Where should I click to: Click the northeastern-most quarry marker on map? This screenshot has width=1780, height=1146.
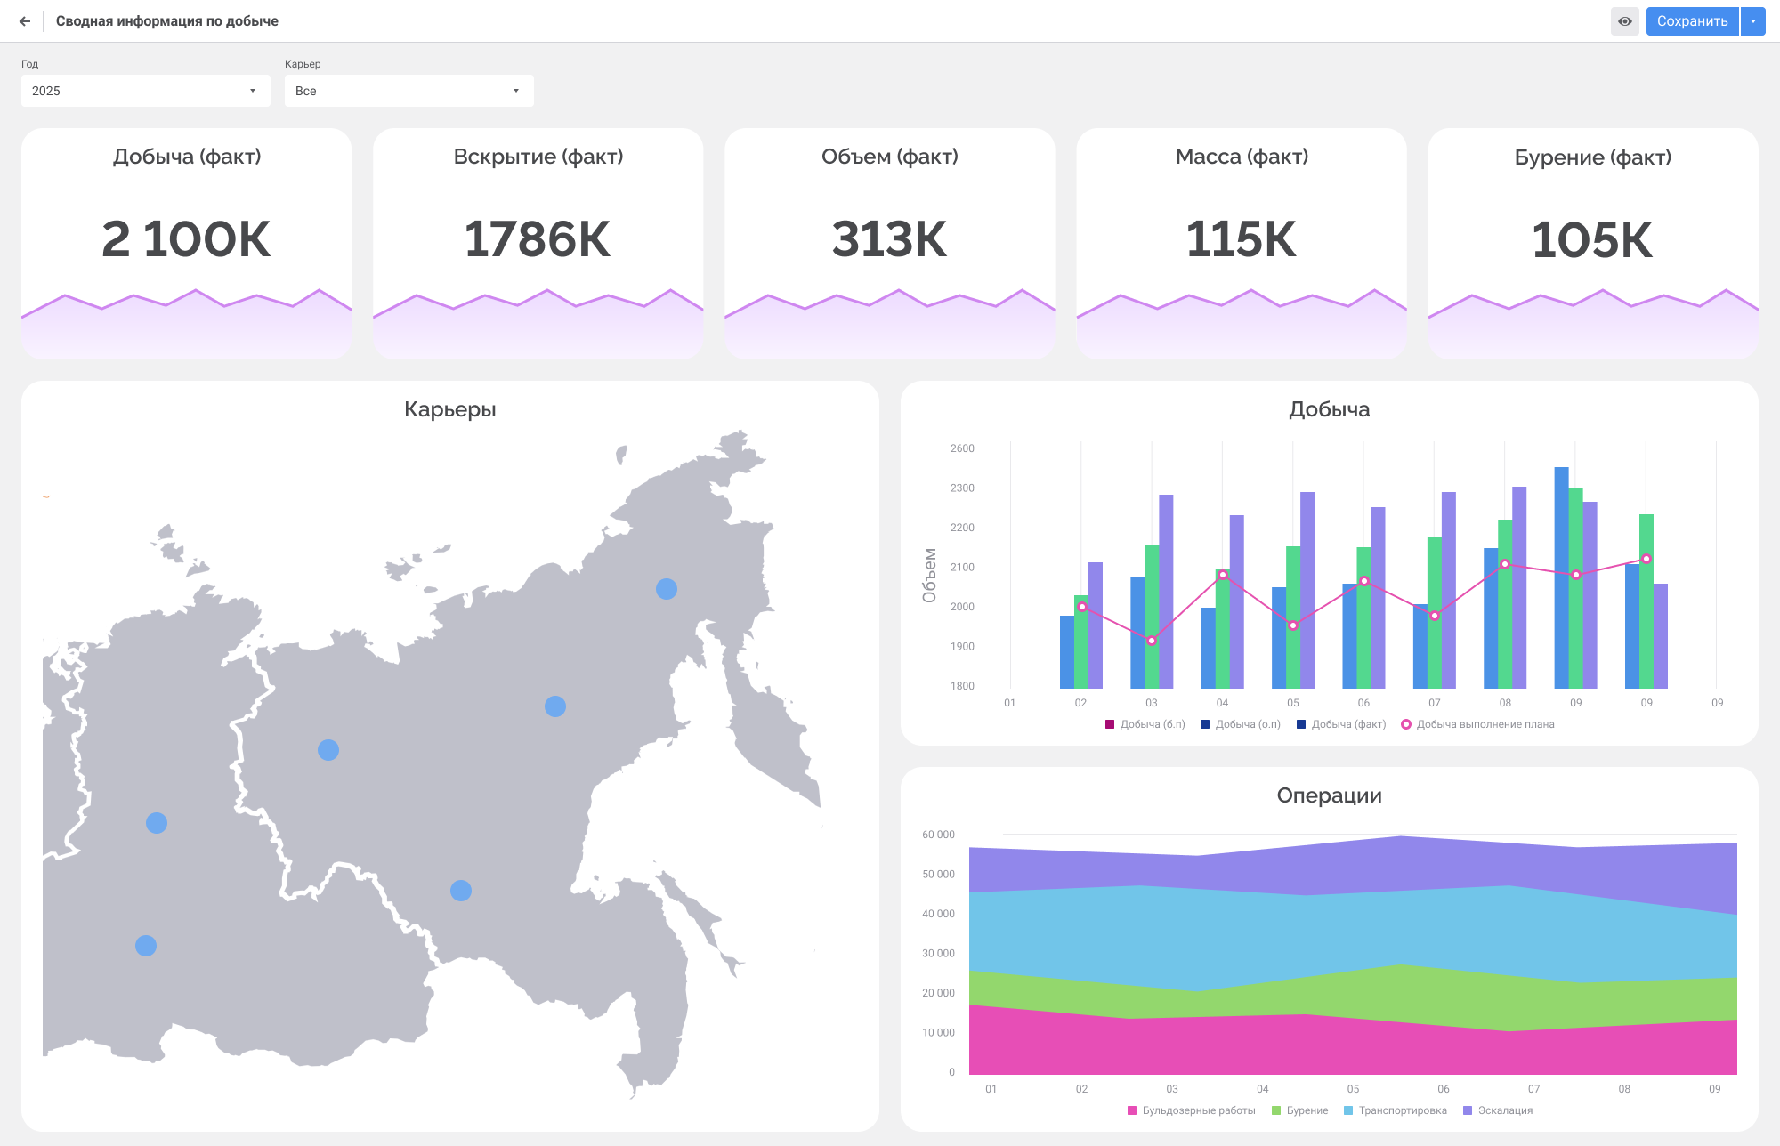[667, 589]
